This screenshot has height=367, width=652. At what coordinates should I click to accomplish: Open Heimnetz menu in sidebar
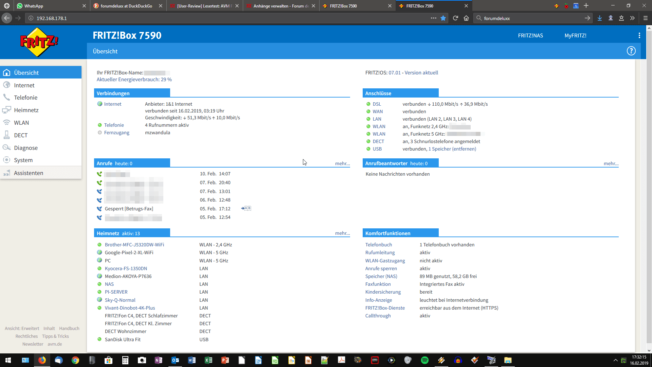pyautogui.click(x=41, y=110)
